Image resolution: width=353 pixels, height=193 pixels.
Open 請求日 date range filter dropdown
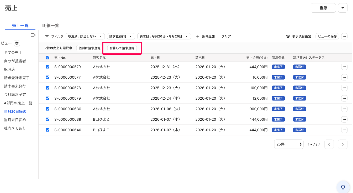pos(164,36)
